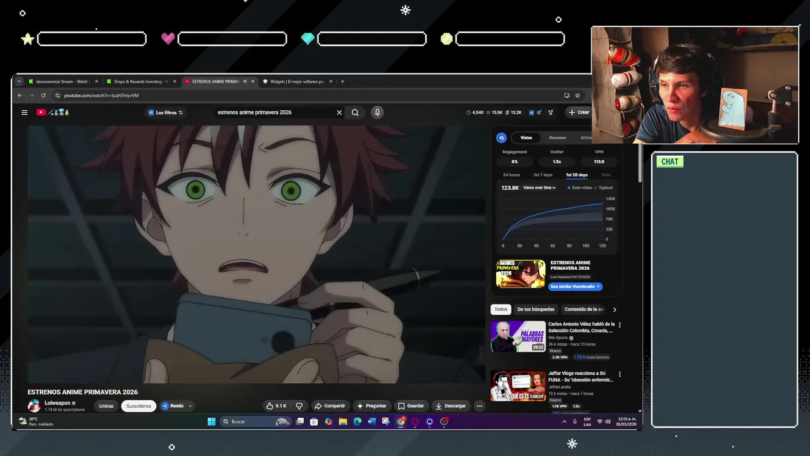The height and width of the screenshot is (456, 810).
Task: Clear the search text with the X
Action: pyautogui.click(x=339, y=113)
